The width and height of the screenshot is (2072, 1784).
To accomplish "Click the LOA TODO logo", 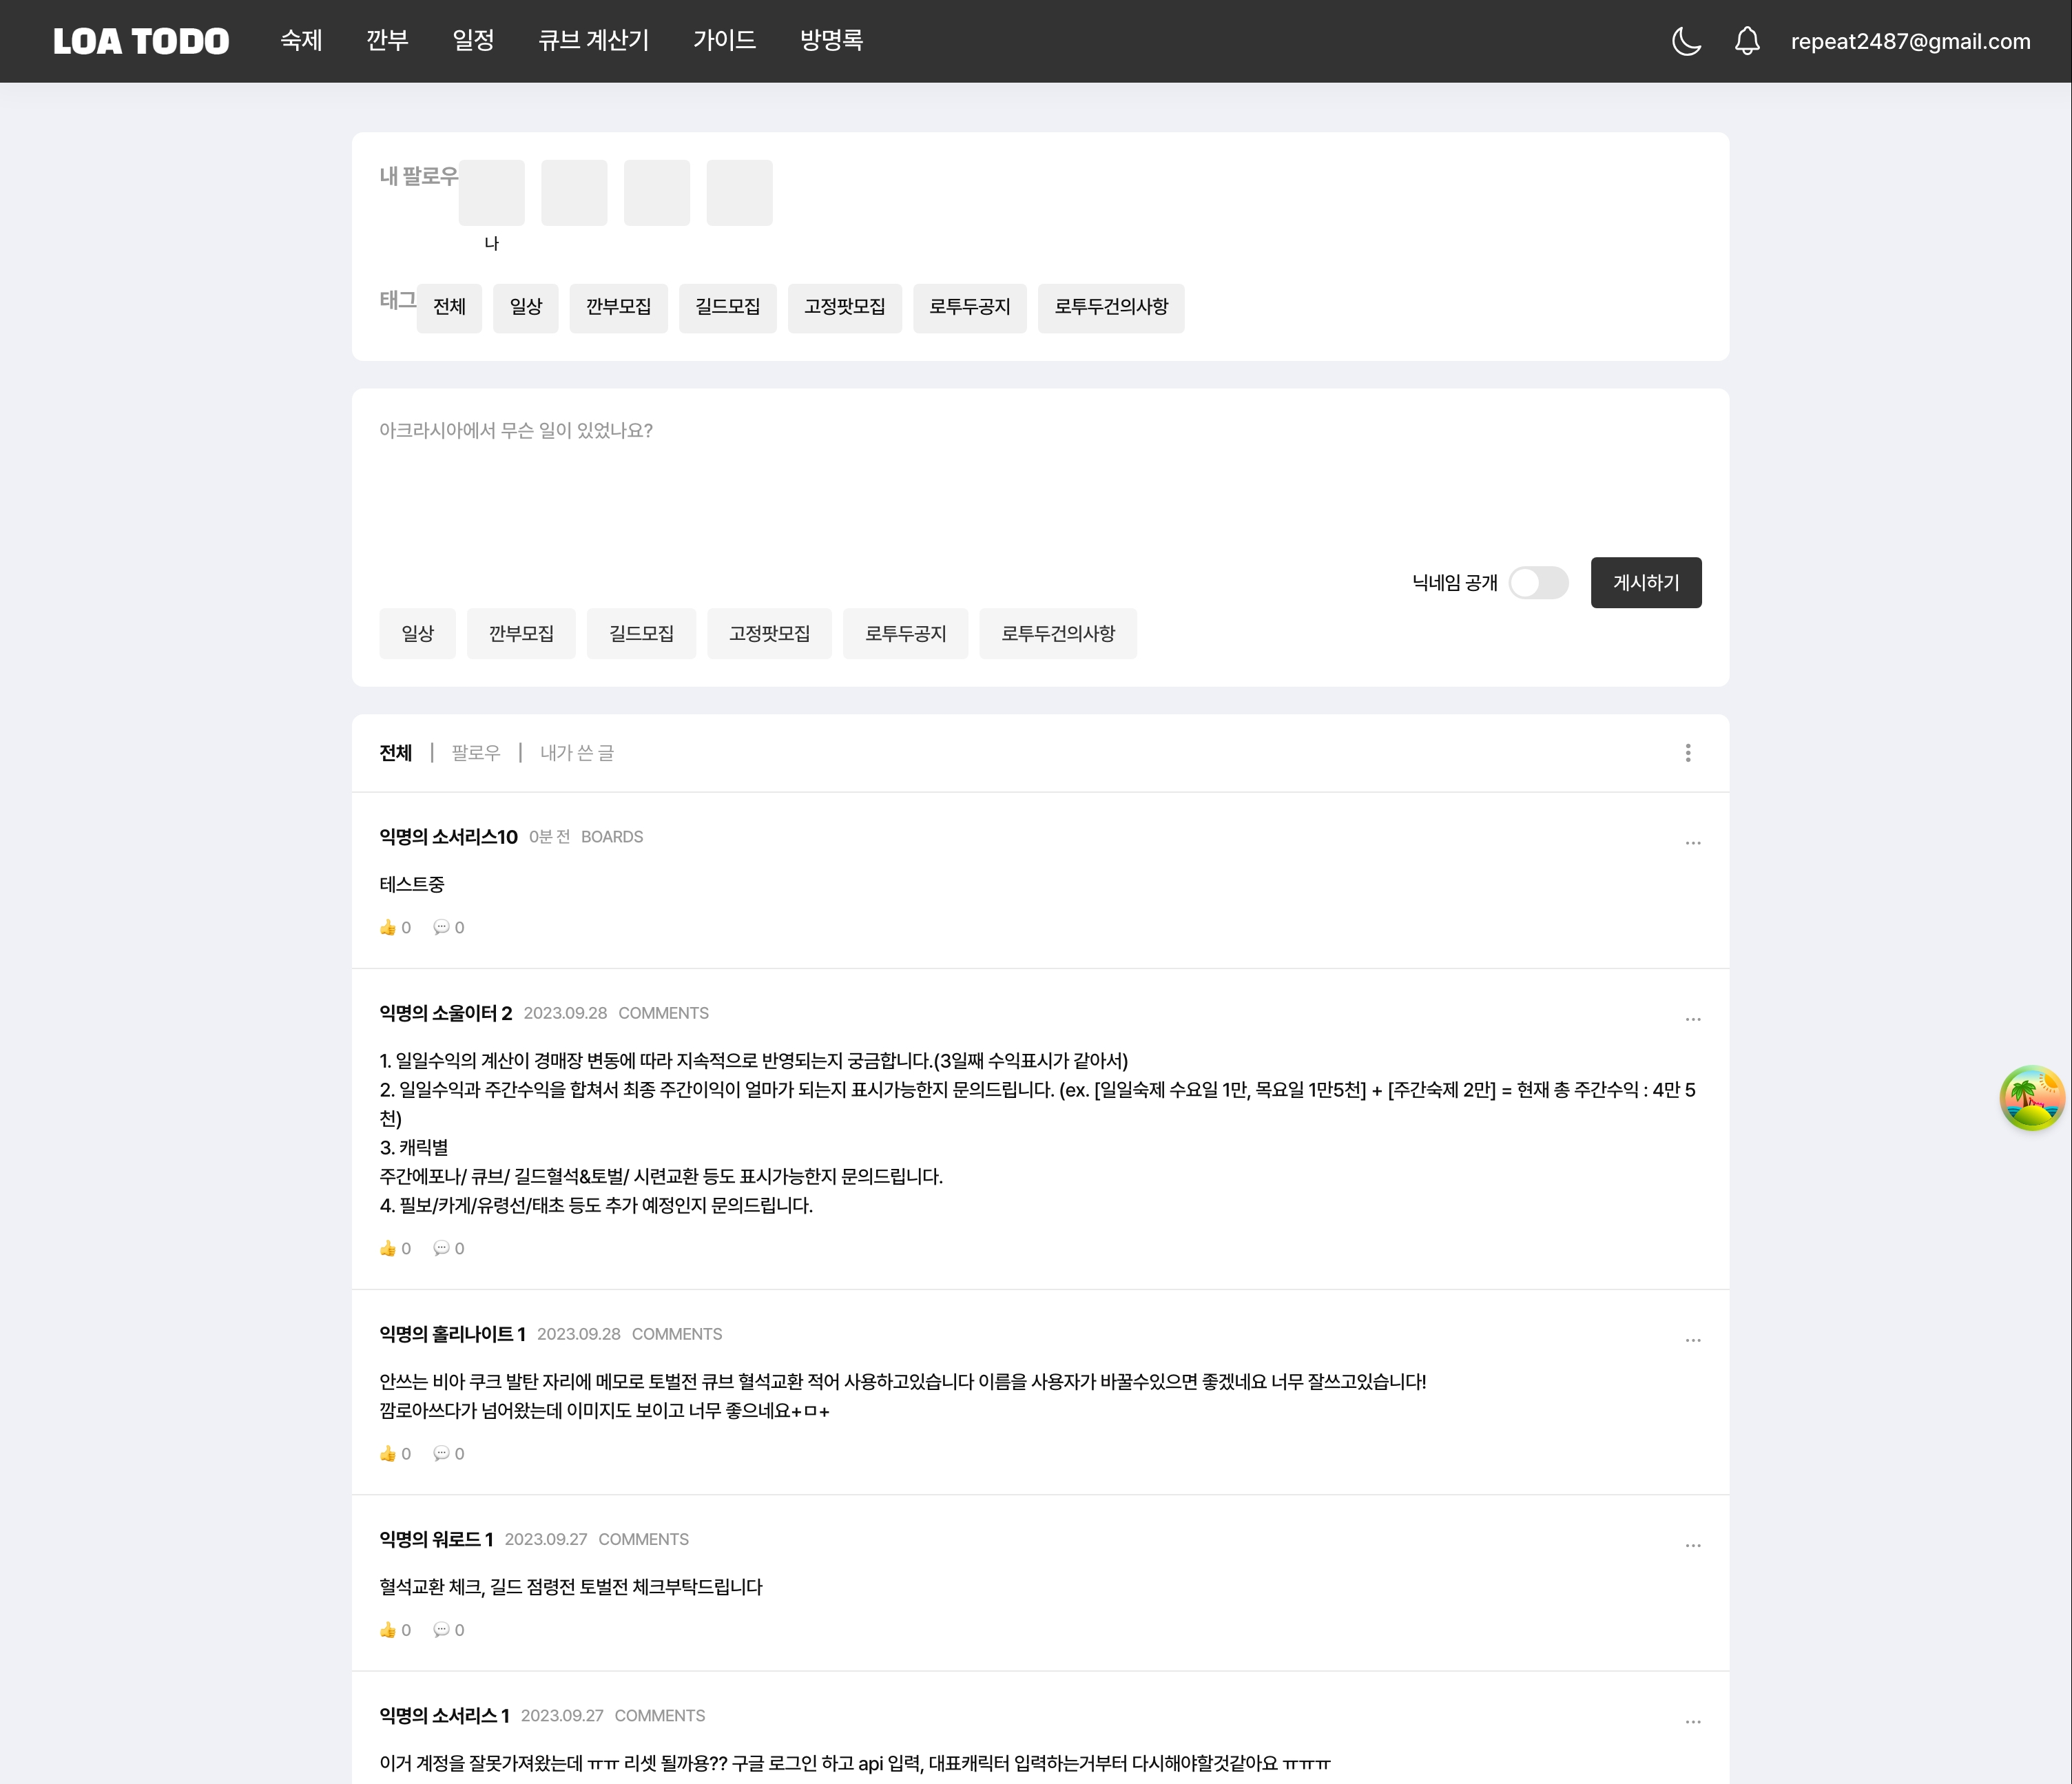I will pos(141,41).
